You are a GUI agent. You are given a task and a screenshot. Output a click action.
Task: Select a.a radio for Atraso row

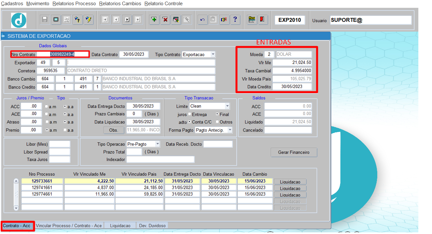coord(65,122)
